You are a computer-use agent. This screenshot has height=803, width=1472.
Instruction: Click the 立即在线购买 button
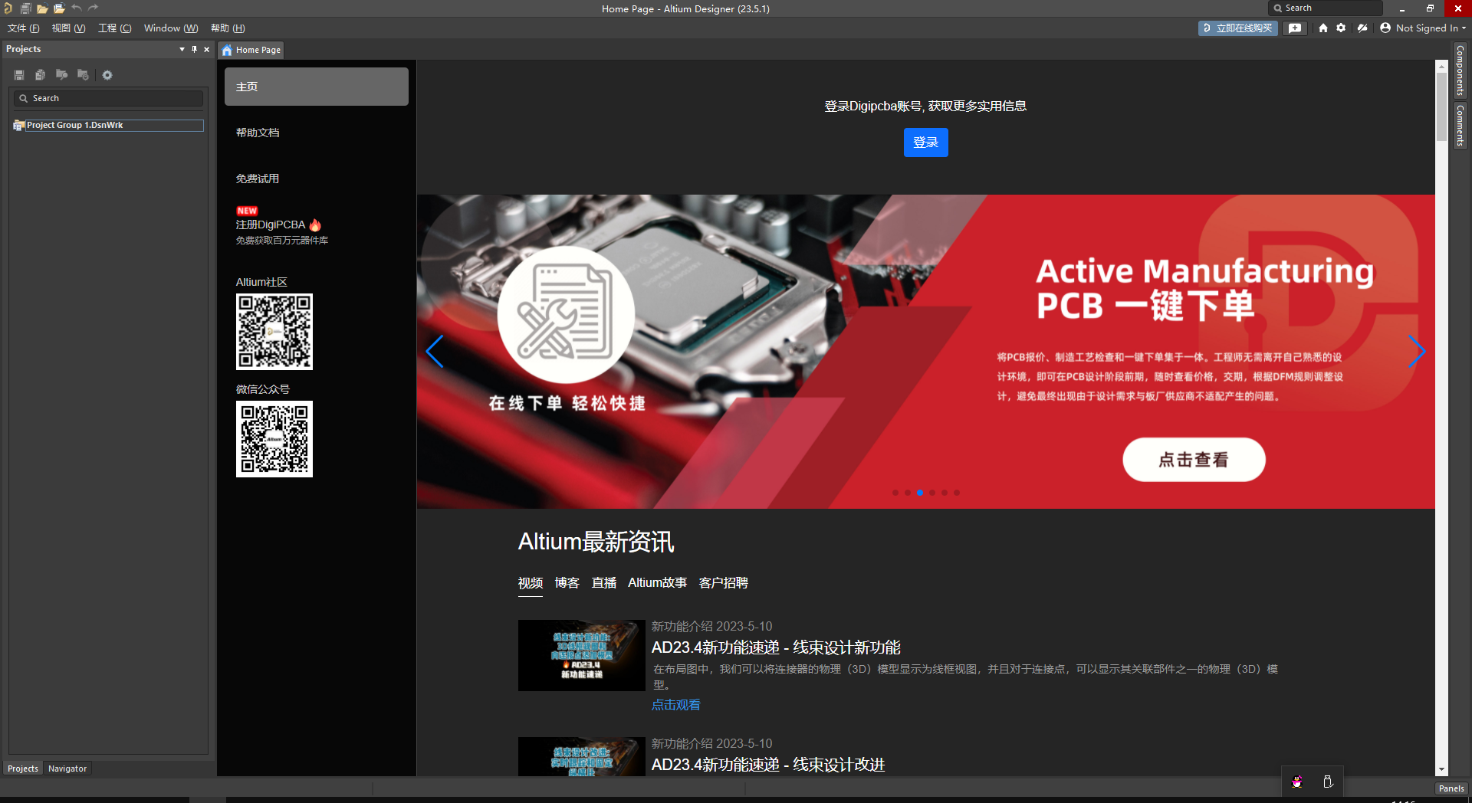click(x=1237, y=28)
